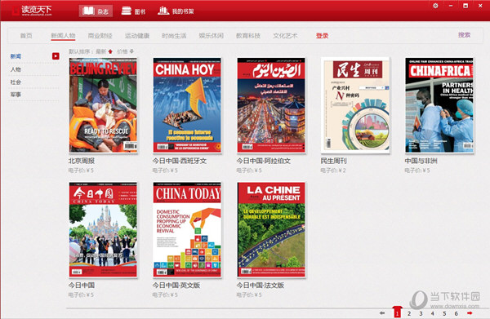Image resolution: width=490 pixels, height=319 pixels.
Task: Sort by 最新 newest with red arrow
Action: pos(104,51)
